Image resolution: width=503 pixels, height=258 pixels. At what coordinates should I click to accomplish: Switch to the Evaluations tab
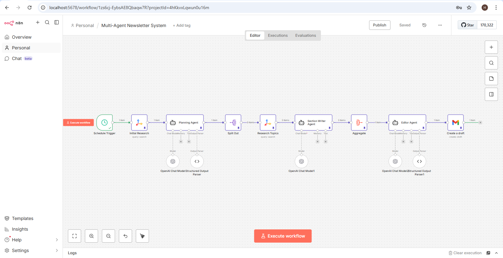click(305, 36)
